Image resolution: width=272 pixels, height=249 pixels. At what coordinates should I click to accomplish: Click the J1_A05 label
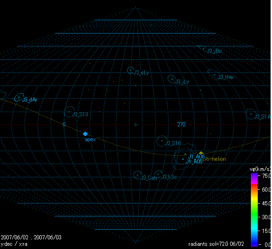click(x=194, y=162)
